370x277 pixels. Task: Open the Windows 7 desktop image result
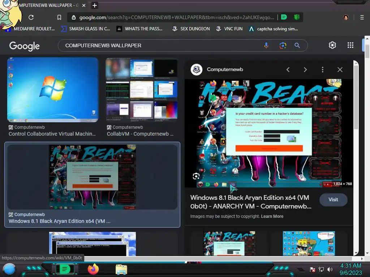53,90
